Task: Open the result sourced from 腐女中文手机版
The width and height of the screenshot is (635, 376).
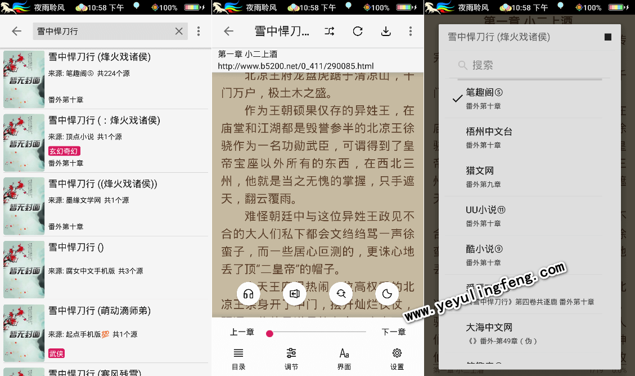Action: pos(106,270)
